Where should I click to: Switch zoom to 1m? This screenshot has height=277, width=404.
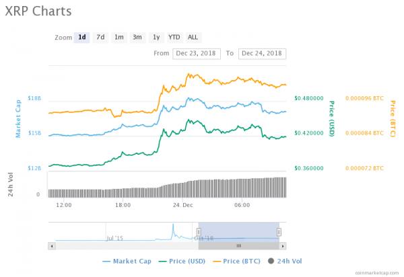[119, 38]
